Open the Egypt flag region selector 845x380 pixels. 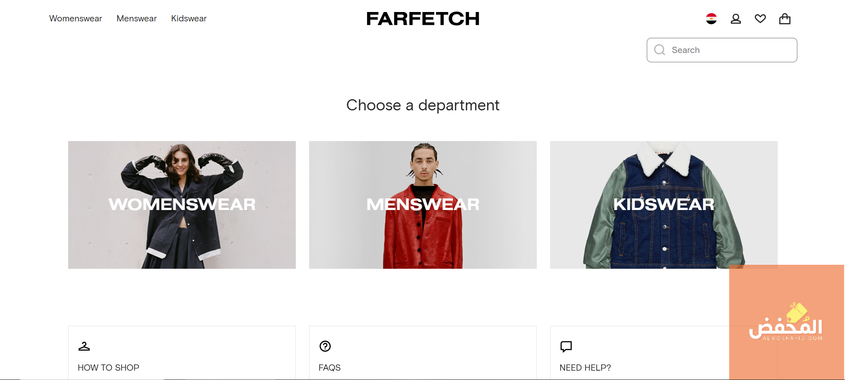(x=711, y=19)
